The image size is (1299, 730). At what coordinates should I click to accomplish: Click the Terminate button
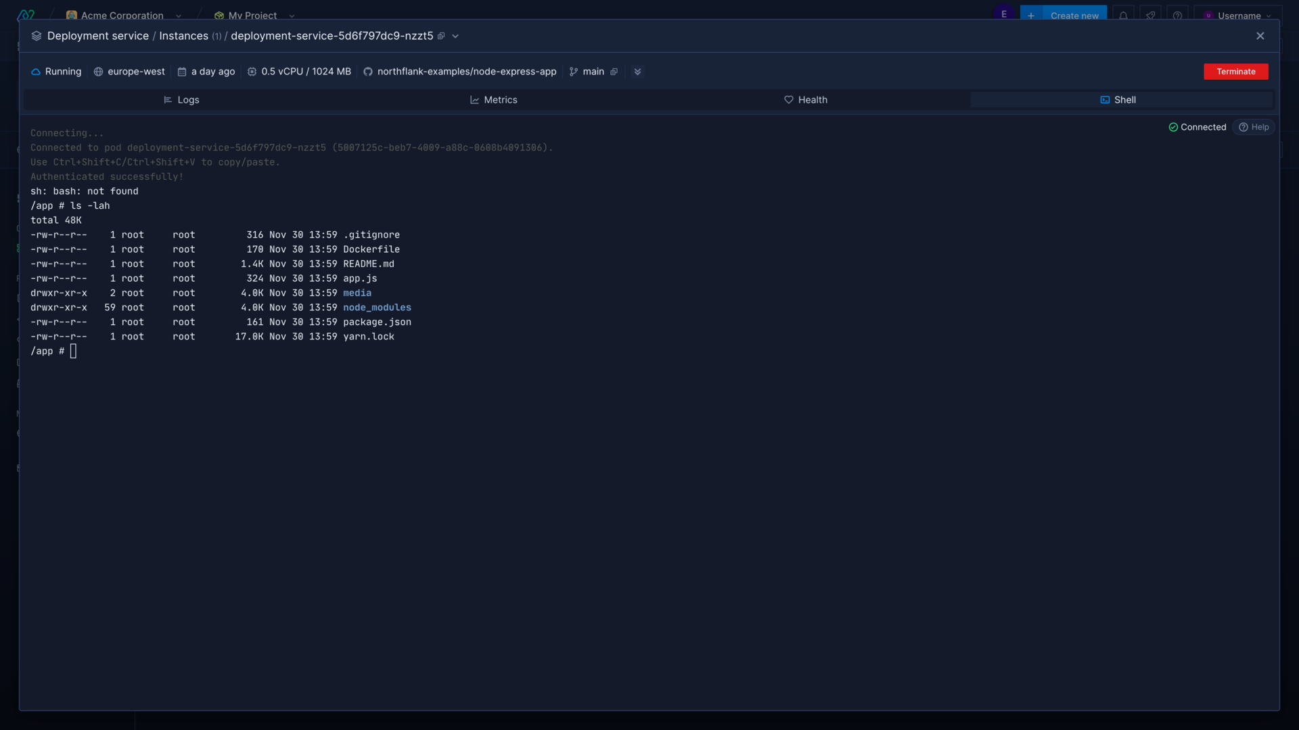(1235, 71)
